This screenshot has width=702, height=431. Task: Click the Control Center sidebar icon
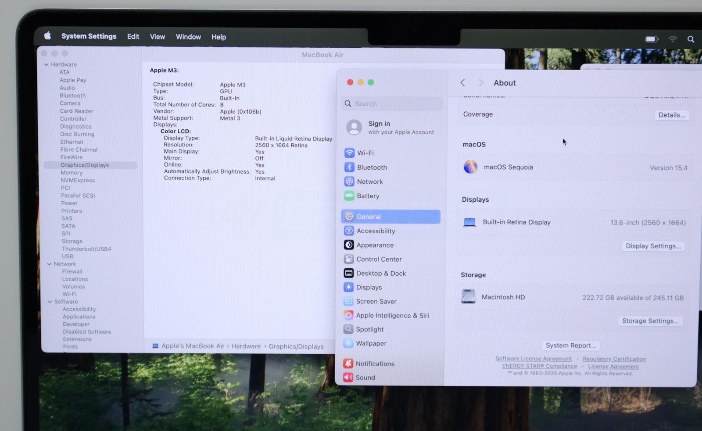pyautogui.click(x=349, y=259)
